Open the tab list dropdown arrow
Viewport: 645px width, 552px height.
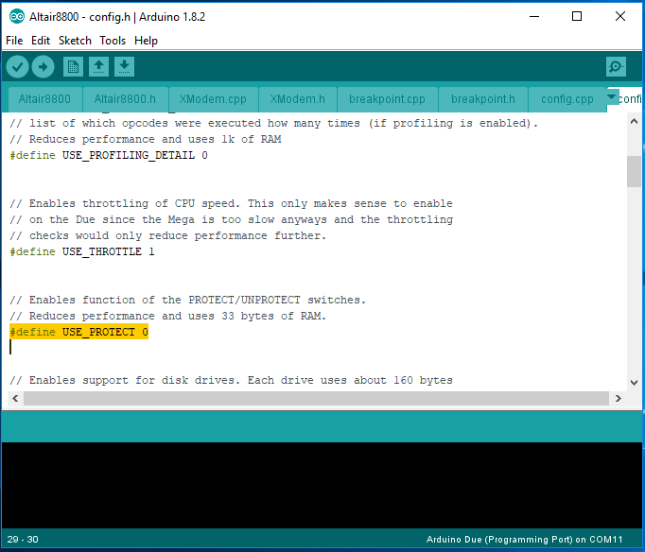(x=612, y=97)
